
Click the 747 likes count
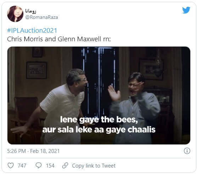(x=22, y=166)
